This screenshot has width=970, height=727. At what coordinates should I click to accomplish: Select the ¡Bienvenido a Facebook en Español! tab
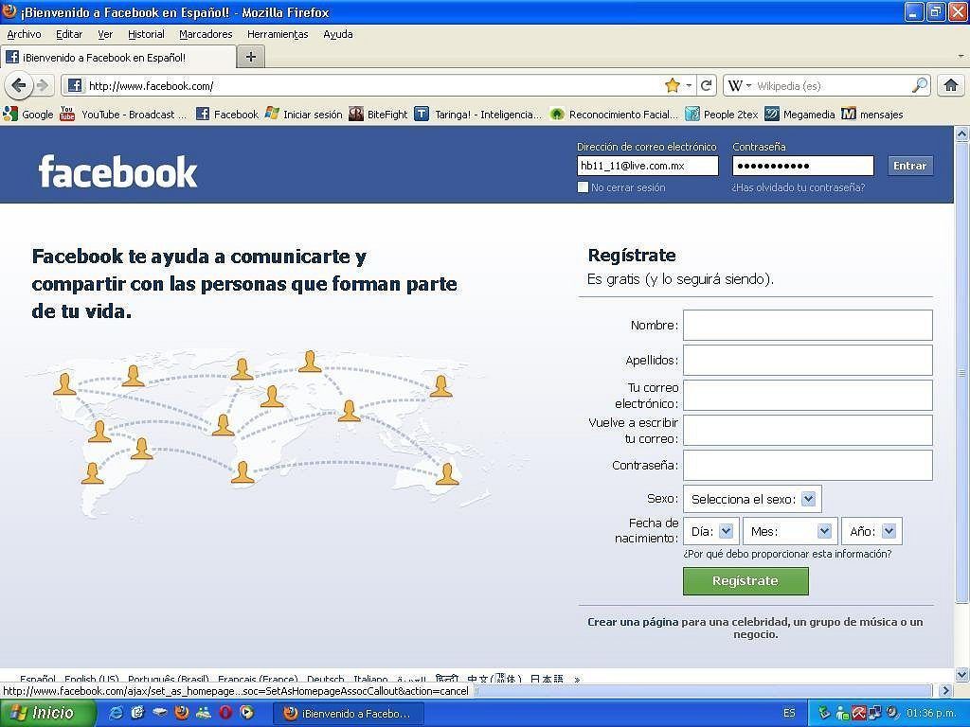click(118, 57)
